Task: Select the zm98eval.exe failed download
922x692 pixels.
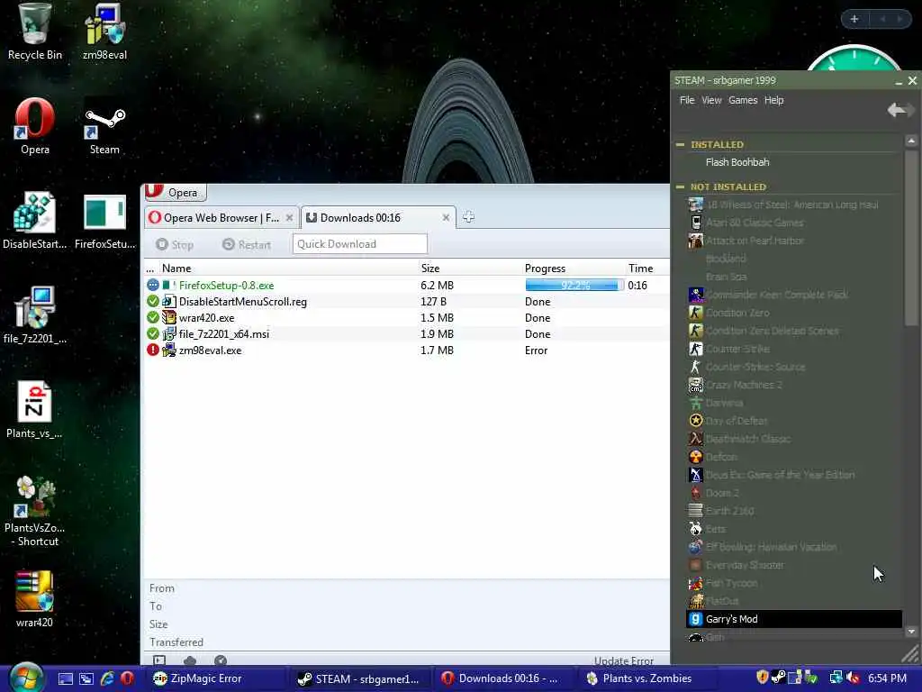Action: pyautogui.click(x=407, y=351)
